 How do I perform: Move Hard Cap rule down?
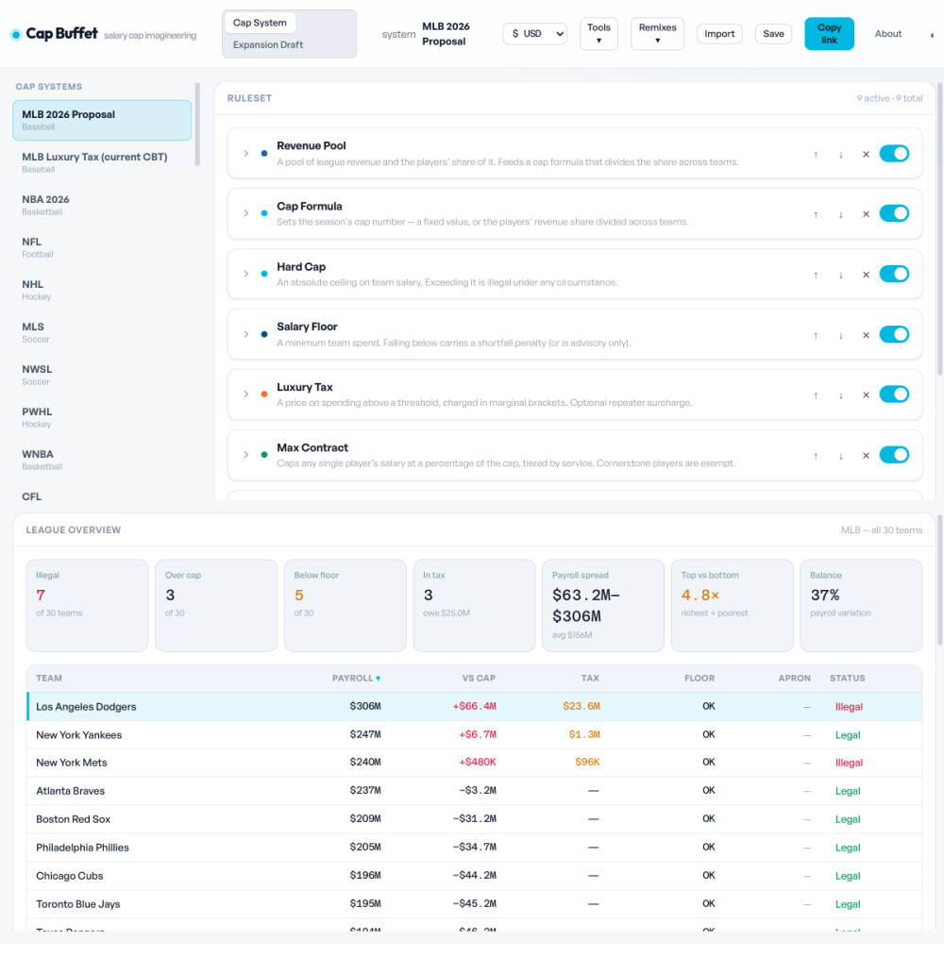coord(841,275)
